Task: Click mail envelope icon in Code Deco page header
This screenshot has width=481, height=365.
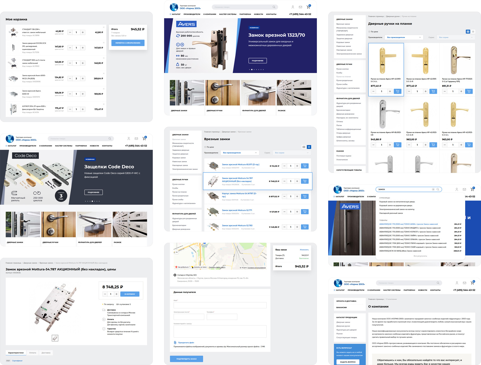Action: tap(136, 139)
